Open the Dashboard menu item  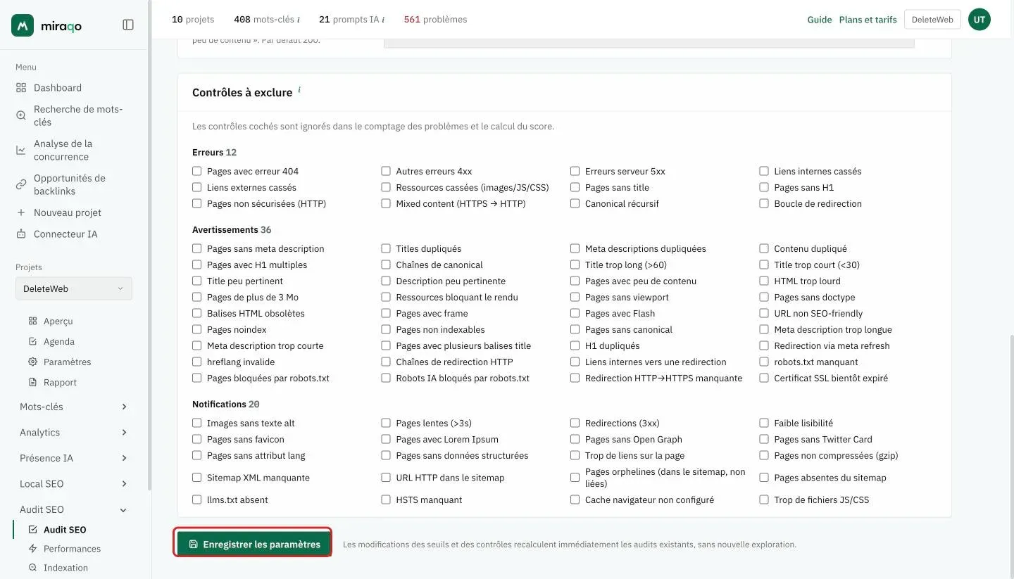(x=58, y=88)
